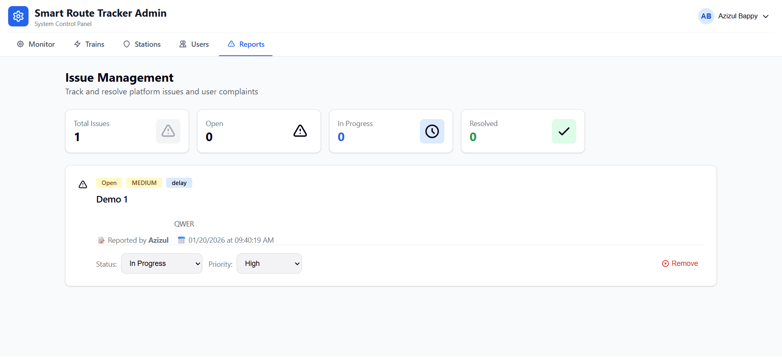This screenshot has width=782, height=357.
Task: Click the In Progress count 0
Action: [341, 137]
